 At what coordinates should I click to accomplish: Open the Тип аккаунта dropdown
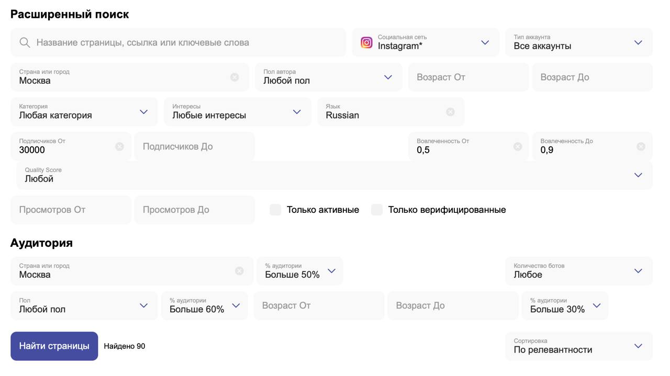(579, 42)
